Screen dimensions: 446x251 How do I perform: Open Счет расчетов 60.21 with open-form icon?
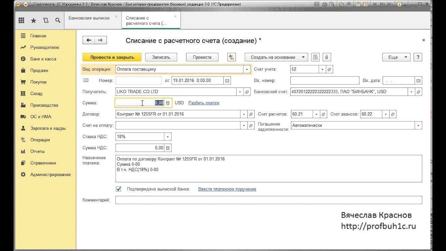coord(323,114)
